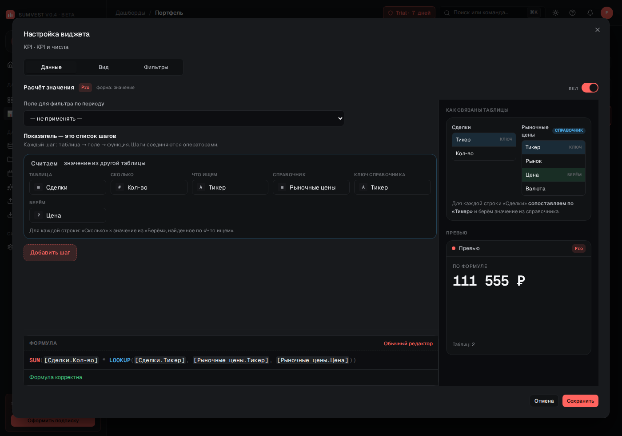622x436 pixels.
Task: Switch to the Вид tab
Action: coord(104,67)
